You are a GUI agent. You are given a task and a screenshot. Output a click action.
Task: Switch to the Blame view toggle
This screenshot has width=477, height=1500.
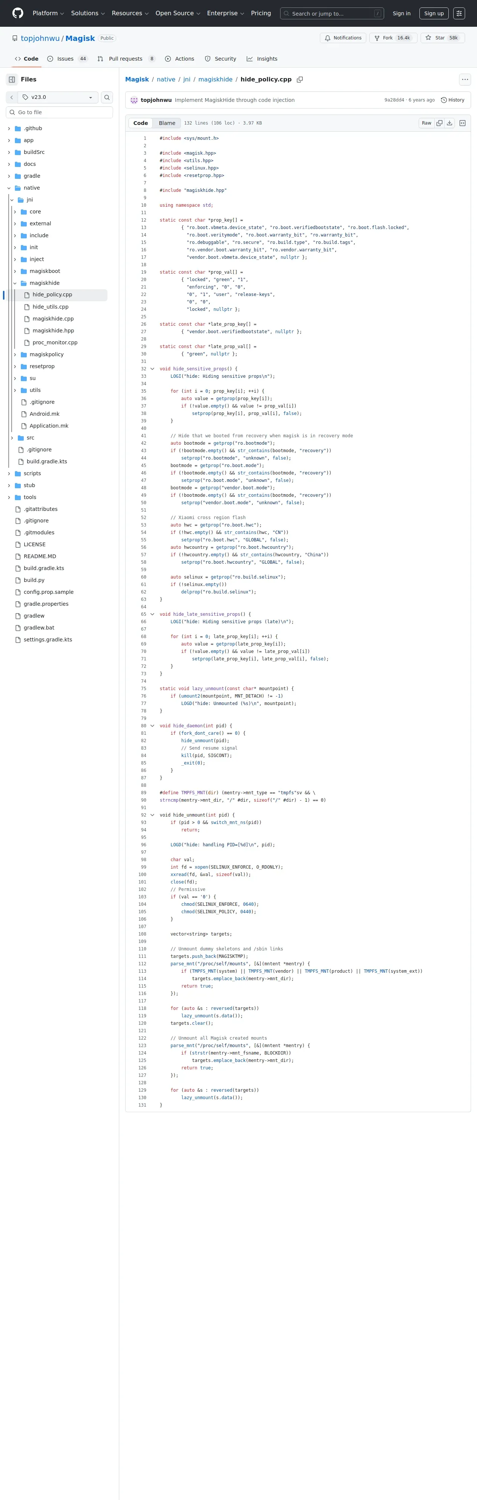(167, 123)
